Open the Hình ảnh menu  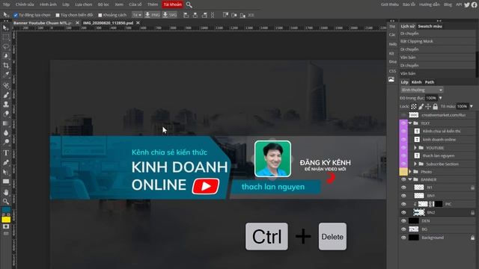click(48, 4)
